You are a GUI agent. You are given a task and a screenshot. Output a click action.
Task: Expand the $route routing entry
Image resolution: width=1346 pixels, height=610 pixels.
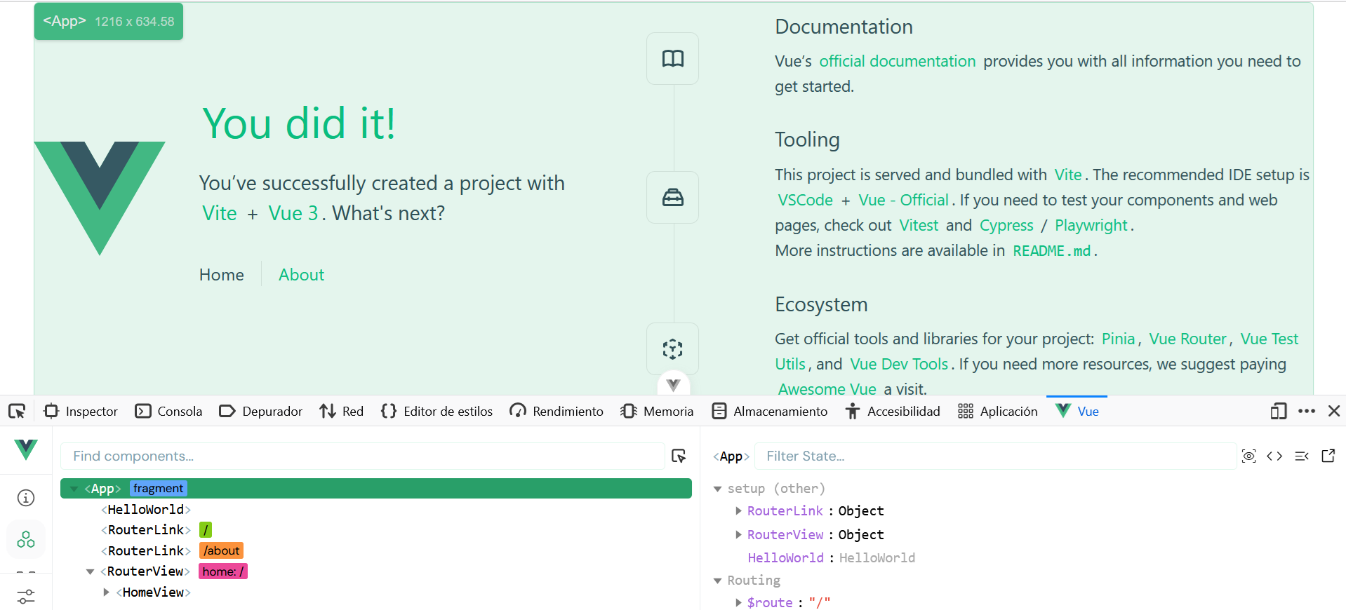[x=738, y=602]
